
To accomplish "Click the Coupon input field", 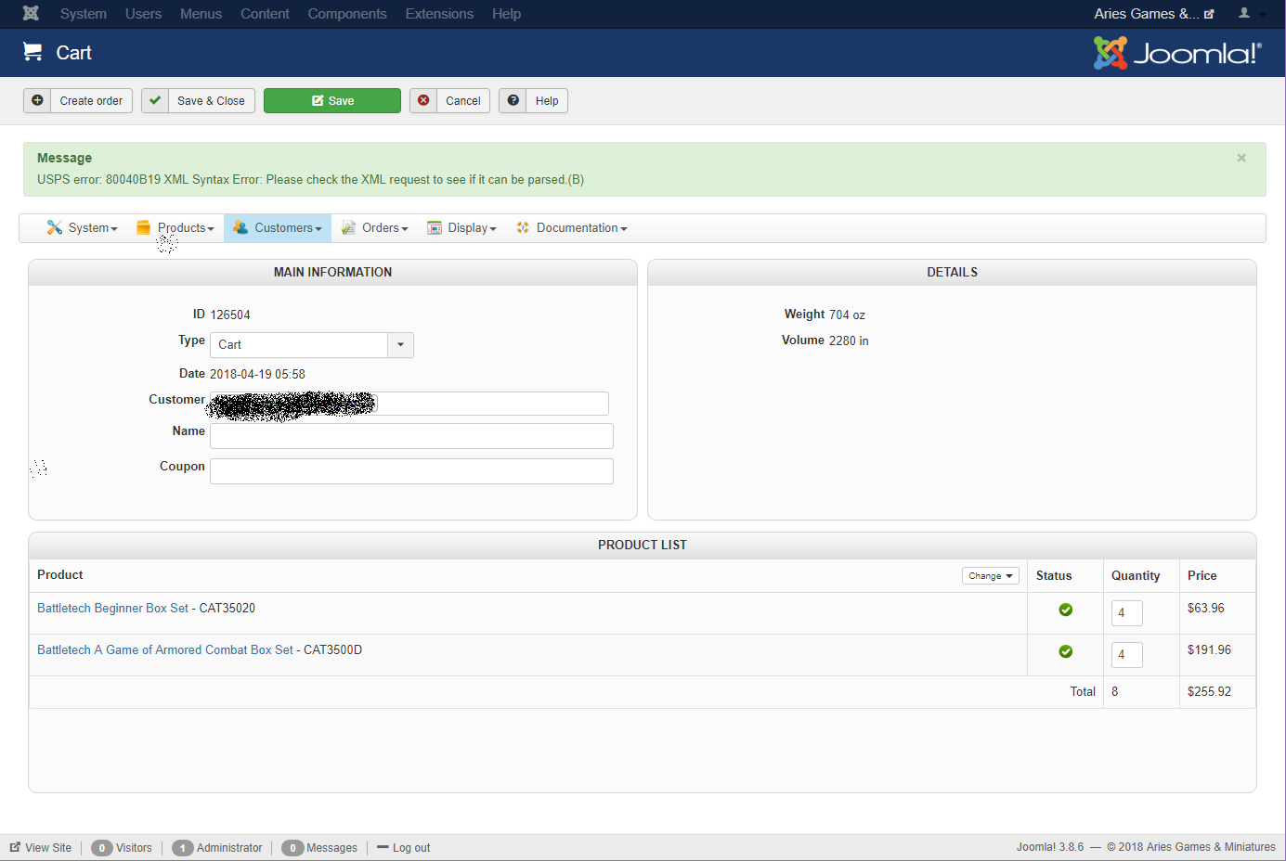I will [411, 471].
